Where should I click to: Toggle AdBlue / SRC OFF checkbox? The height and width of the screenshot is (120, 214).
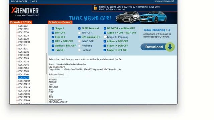coord(53,46)
